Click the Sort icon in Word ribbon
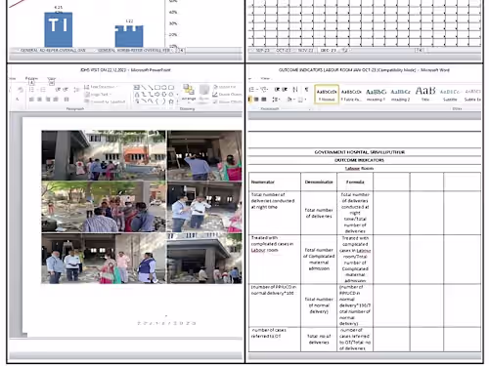The width and height of the screenshot is (489, 366). [x=295, y=89]
